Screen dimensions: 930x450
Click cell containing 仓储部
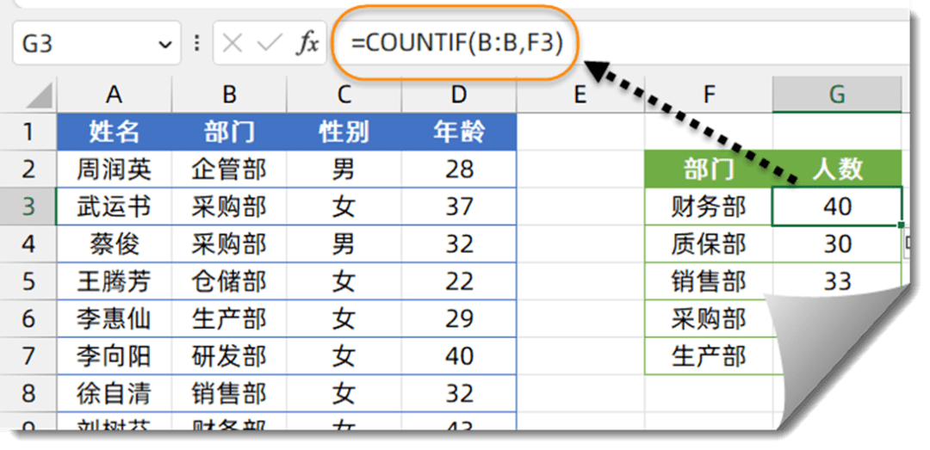coord(229,281)
